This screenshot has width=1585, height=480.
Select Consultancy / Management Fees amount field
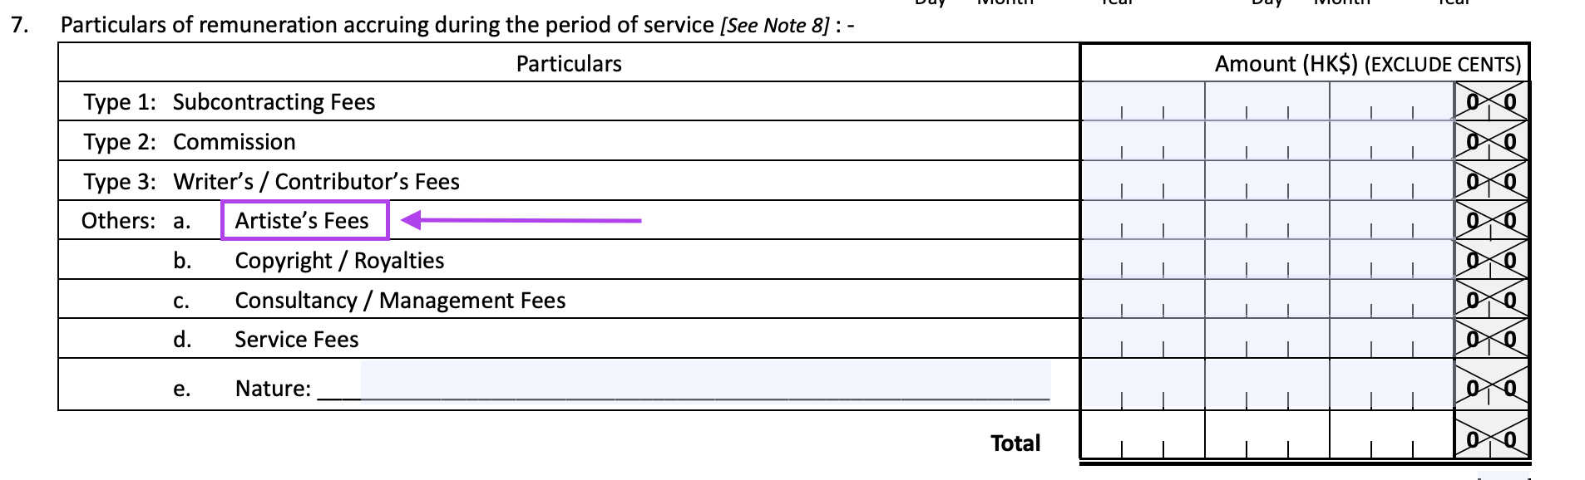pyautogui.click(x=1267, y=300)
